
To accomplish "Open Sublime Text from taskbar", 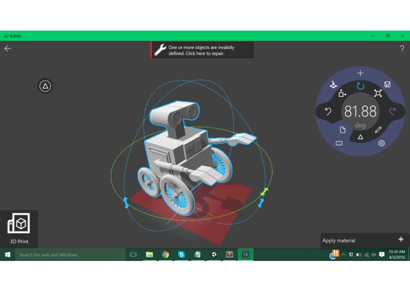I will coord(229,254).
